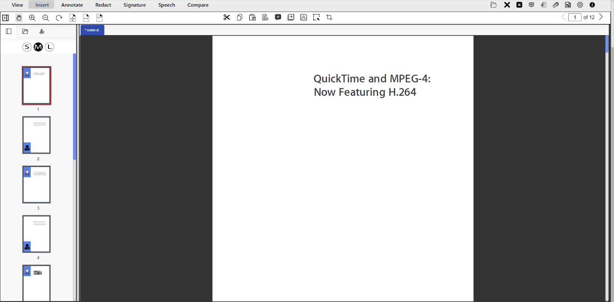Cut content with the scissors tool

pos(227,17)
